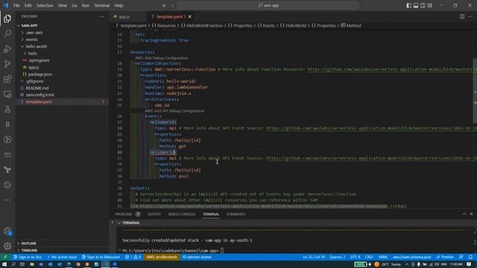Viewport: 477px width, 268px height.
Task: Expand the events folder
Action: coord(31,39)
